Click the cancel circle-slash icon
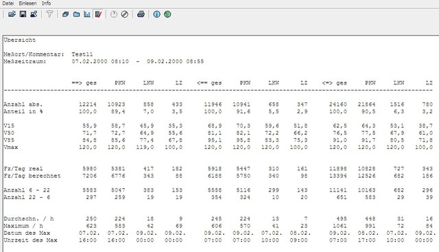 [x=125, y=14]
